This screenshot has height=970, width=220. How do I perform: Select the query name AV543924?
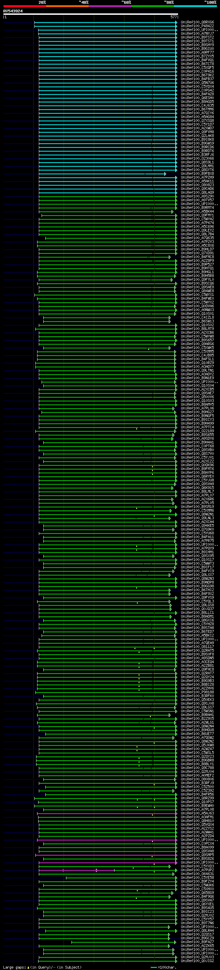point(13,11)
